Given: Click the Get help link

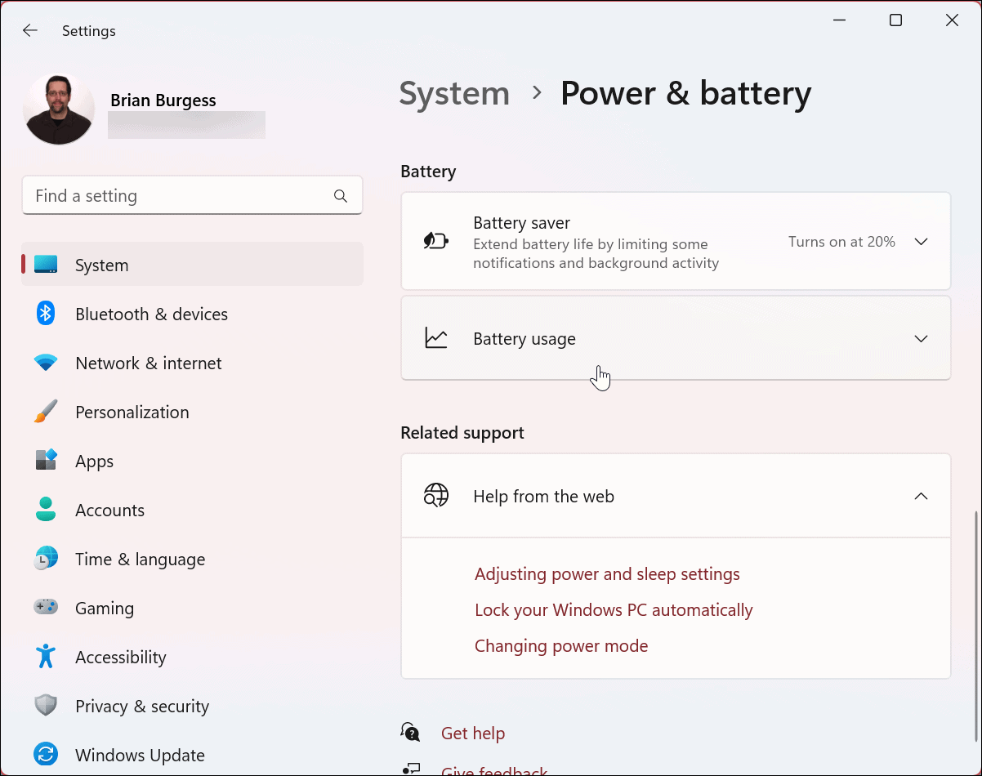Looking at the screenshot, I should click(473, 734).
